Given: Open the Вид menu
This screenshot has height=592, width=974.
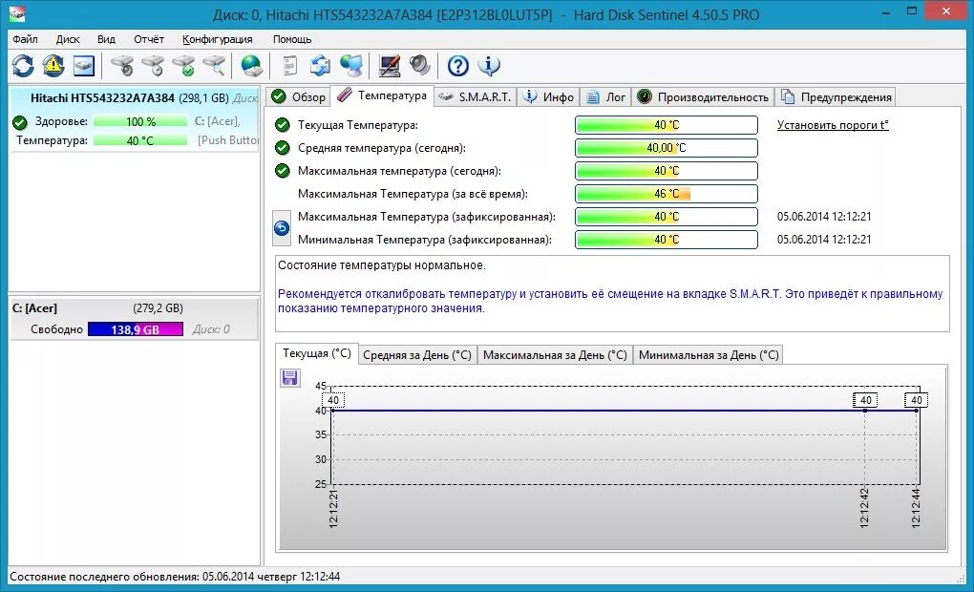Looking at the screenshot, I should pos(106,39).
